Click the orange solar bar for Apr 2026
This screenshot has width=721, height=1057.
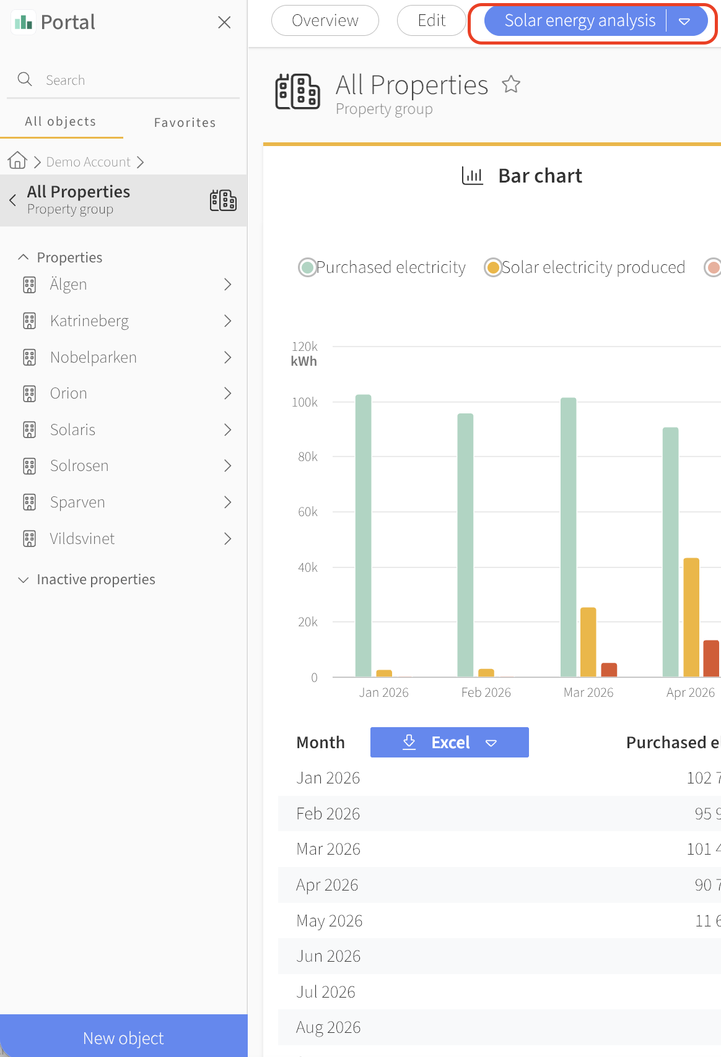[x=691, y=617]
